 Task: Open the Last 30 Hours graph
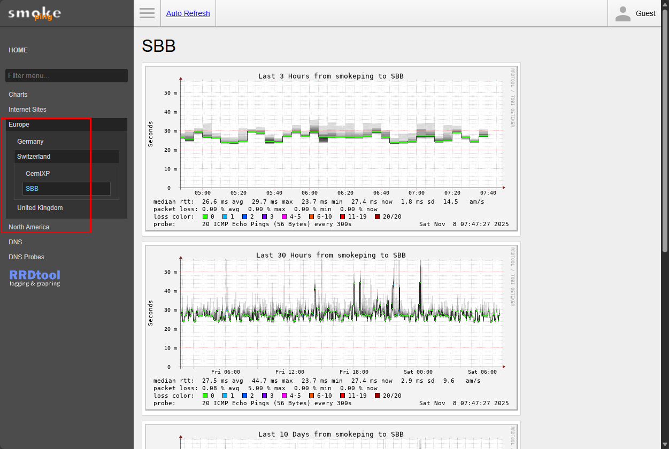coord(331,328)
